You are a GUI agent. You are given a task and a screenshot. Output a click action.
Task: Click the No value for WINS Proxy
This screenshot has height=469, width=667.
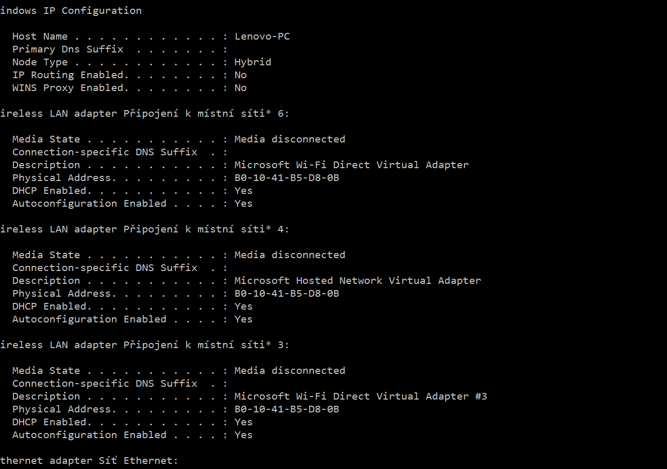(x=240, y=88)
